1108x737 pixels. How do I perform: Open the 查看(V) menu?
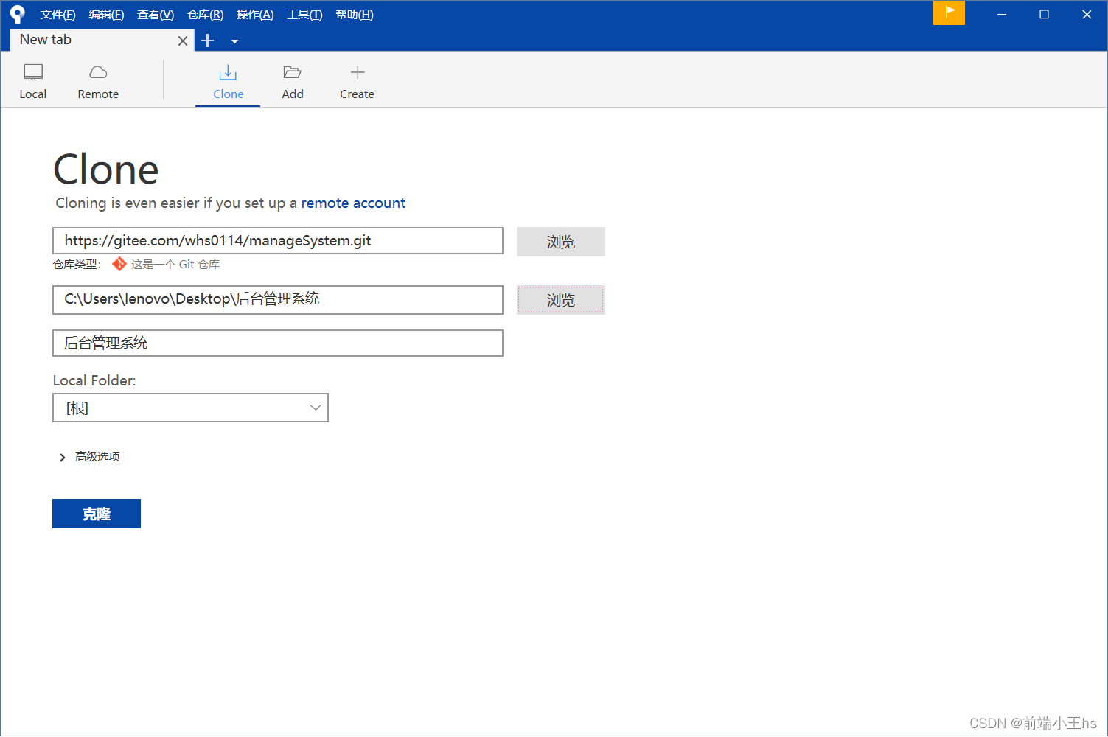click(156, 15)
